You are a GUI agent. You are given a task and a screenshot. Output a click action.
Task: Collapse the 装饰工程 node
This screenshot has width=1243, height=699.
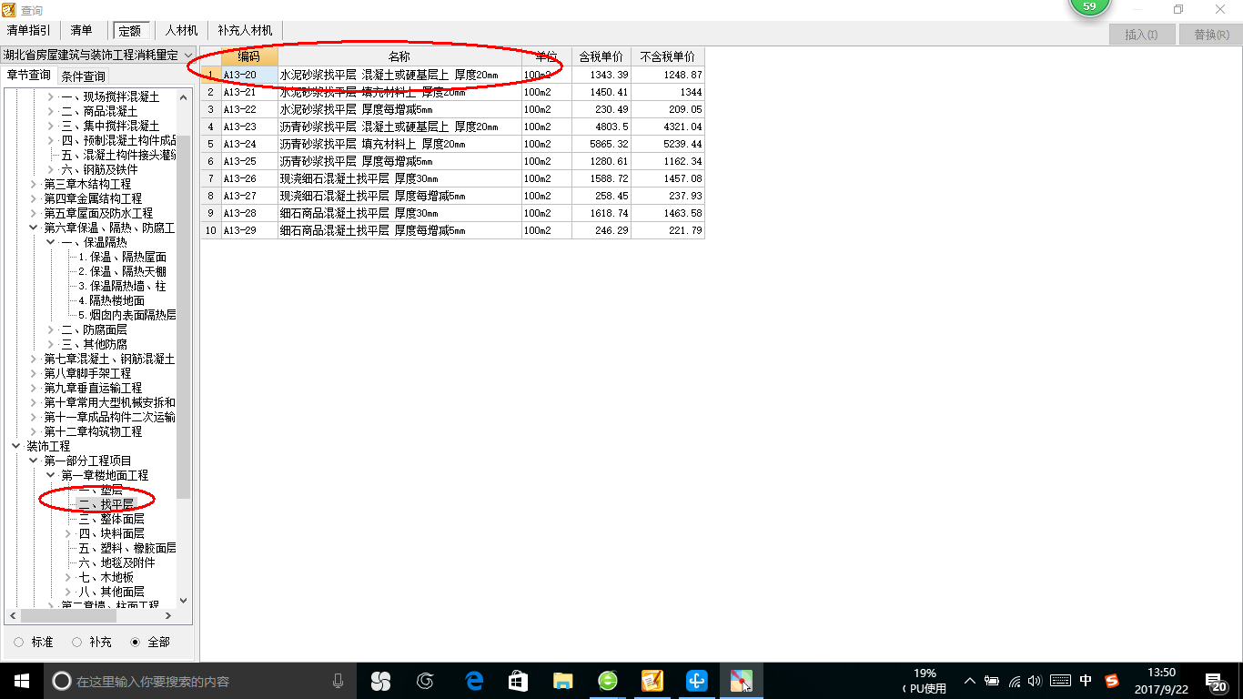(x=15, y=446)
